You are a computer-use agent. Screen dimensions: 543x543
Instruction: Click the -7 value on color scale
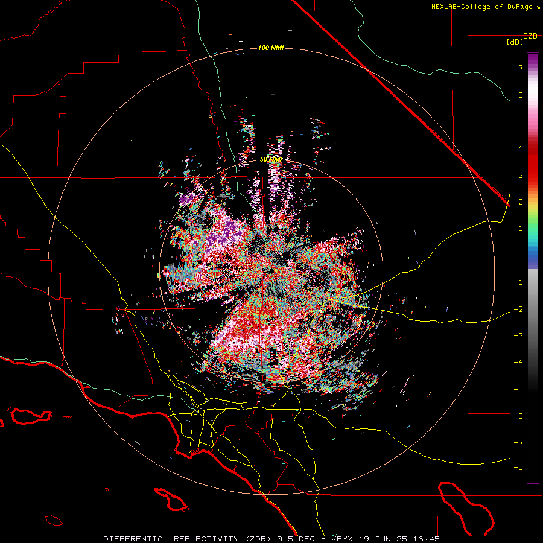coord(518,443)
